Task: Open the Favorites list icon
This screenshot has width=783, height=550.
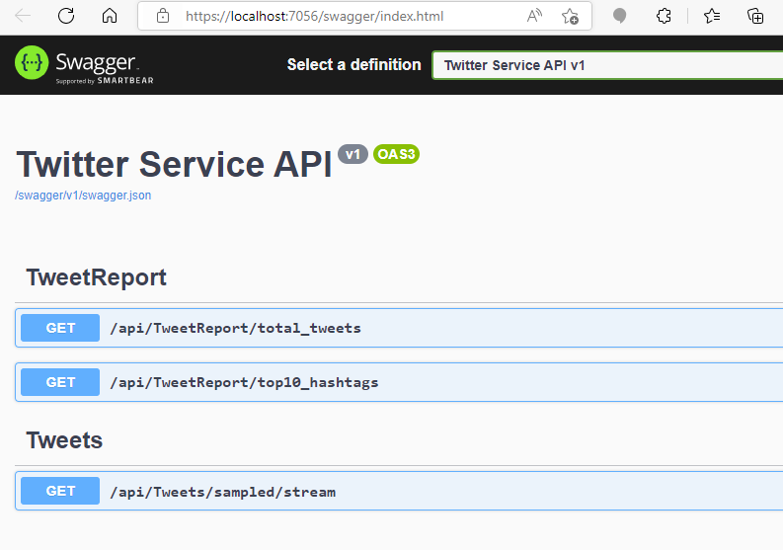Action: point(712,16)
